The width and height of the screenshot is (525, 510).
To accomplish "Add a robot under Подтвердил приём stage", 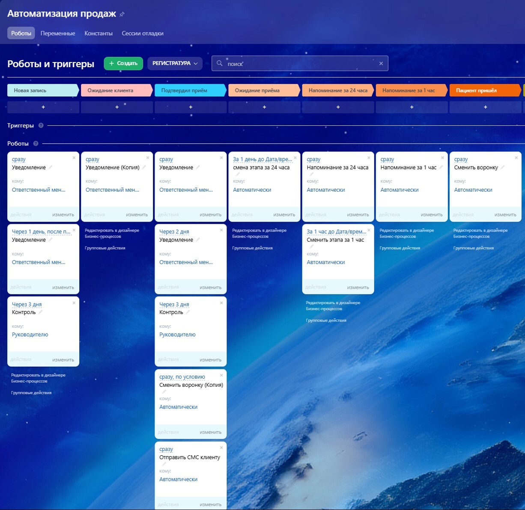I will point(191,107).
